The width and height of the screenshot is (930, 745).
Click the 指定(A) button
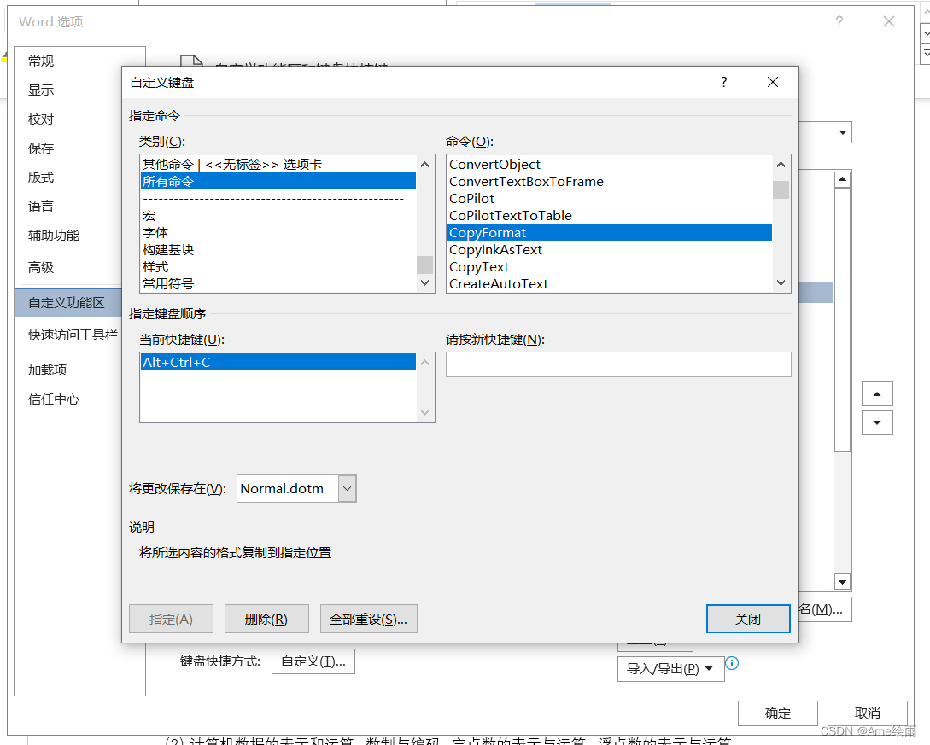171,619
